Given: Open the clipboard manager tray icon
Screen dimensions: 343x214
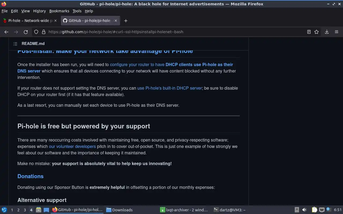Looking at the screenshot, I should click(x=314, y=210).
